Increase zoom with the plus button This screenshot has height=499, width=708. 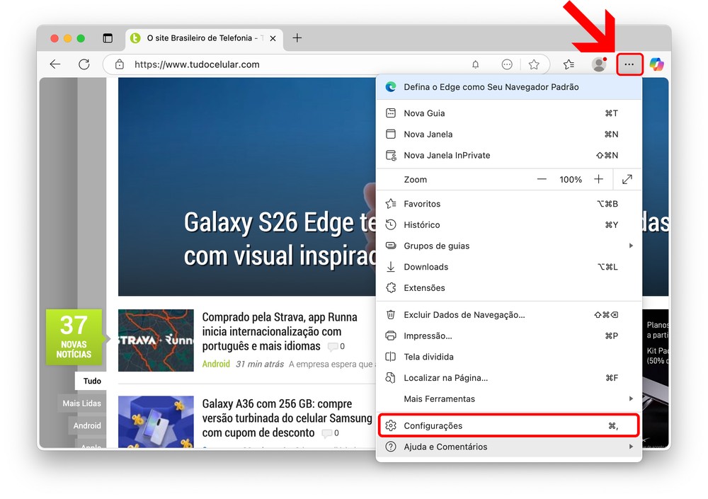coord(599,179)
